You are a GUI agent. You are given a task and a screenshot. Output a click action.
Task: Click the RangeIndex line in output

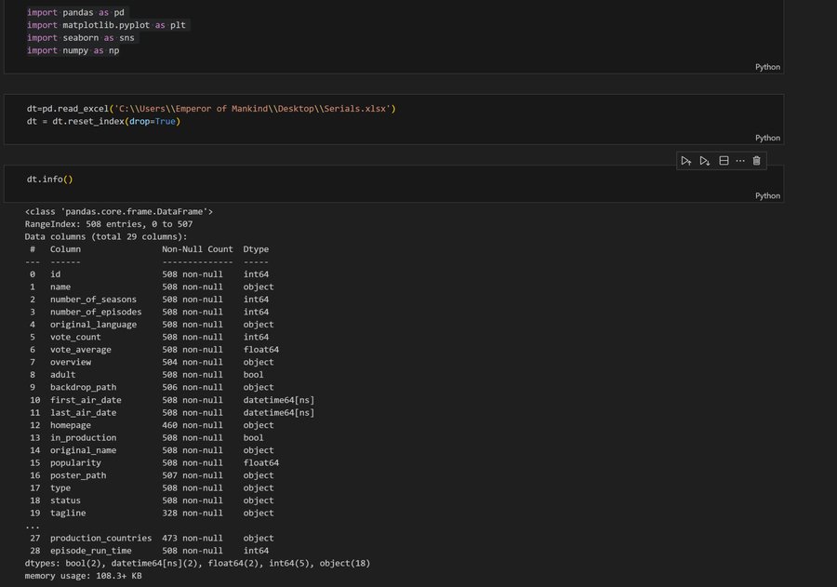109,224
